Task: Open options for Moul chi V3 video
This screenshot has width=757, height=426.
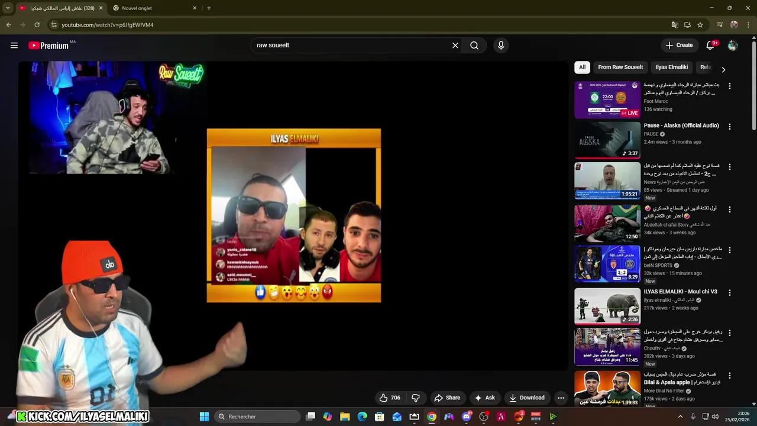Action: (729, 292)
